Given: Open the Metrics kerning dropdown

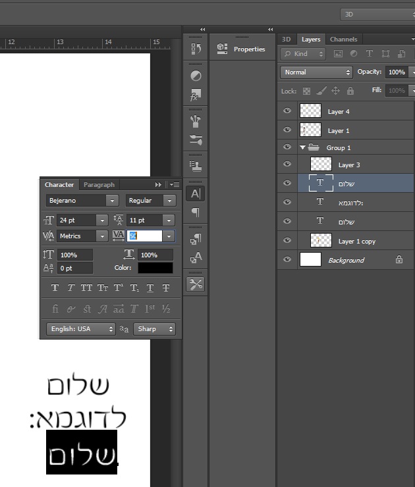Looking at the screenshot, I should pyautogui.click(x=102, y=236).
